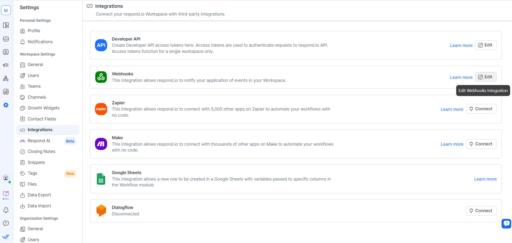Screen dimensions: 512x243
Task: Open the Inbox messages icon in left rail
Action: pos(6,39)
